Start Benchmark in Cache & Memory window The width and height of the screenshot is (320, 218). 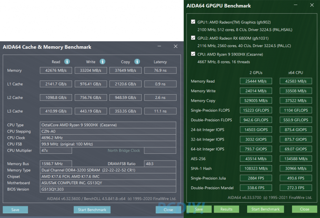92,210
